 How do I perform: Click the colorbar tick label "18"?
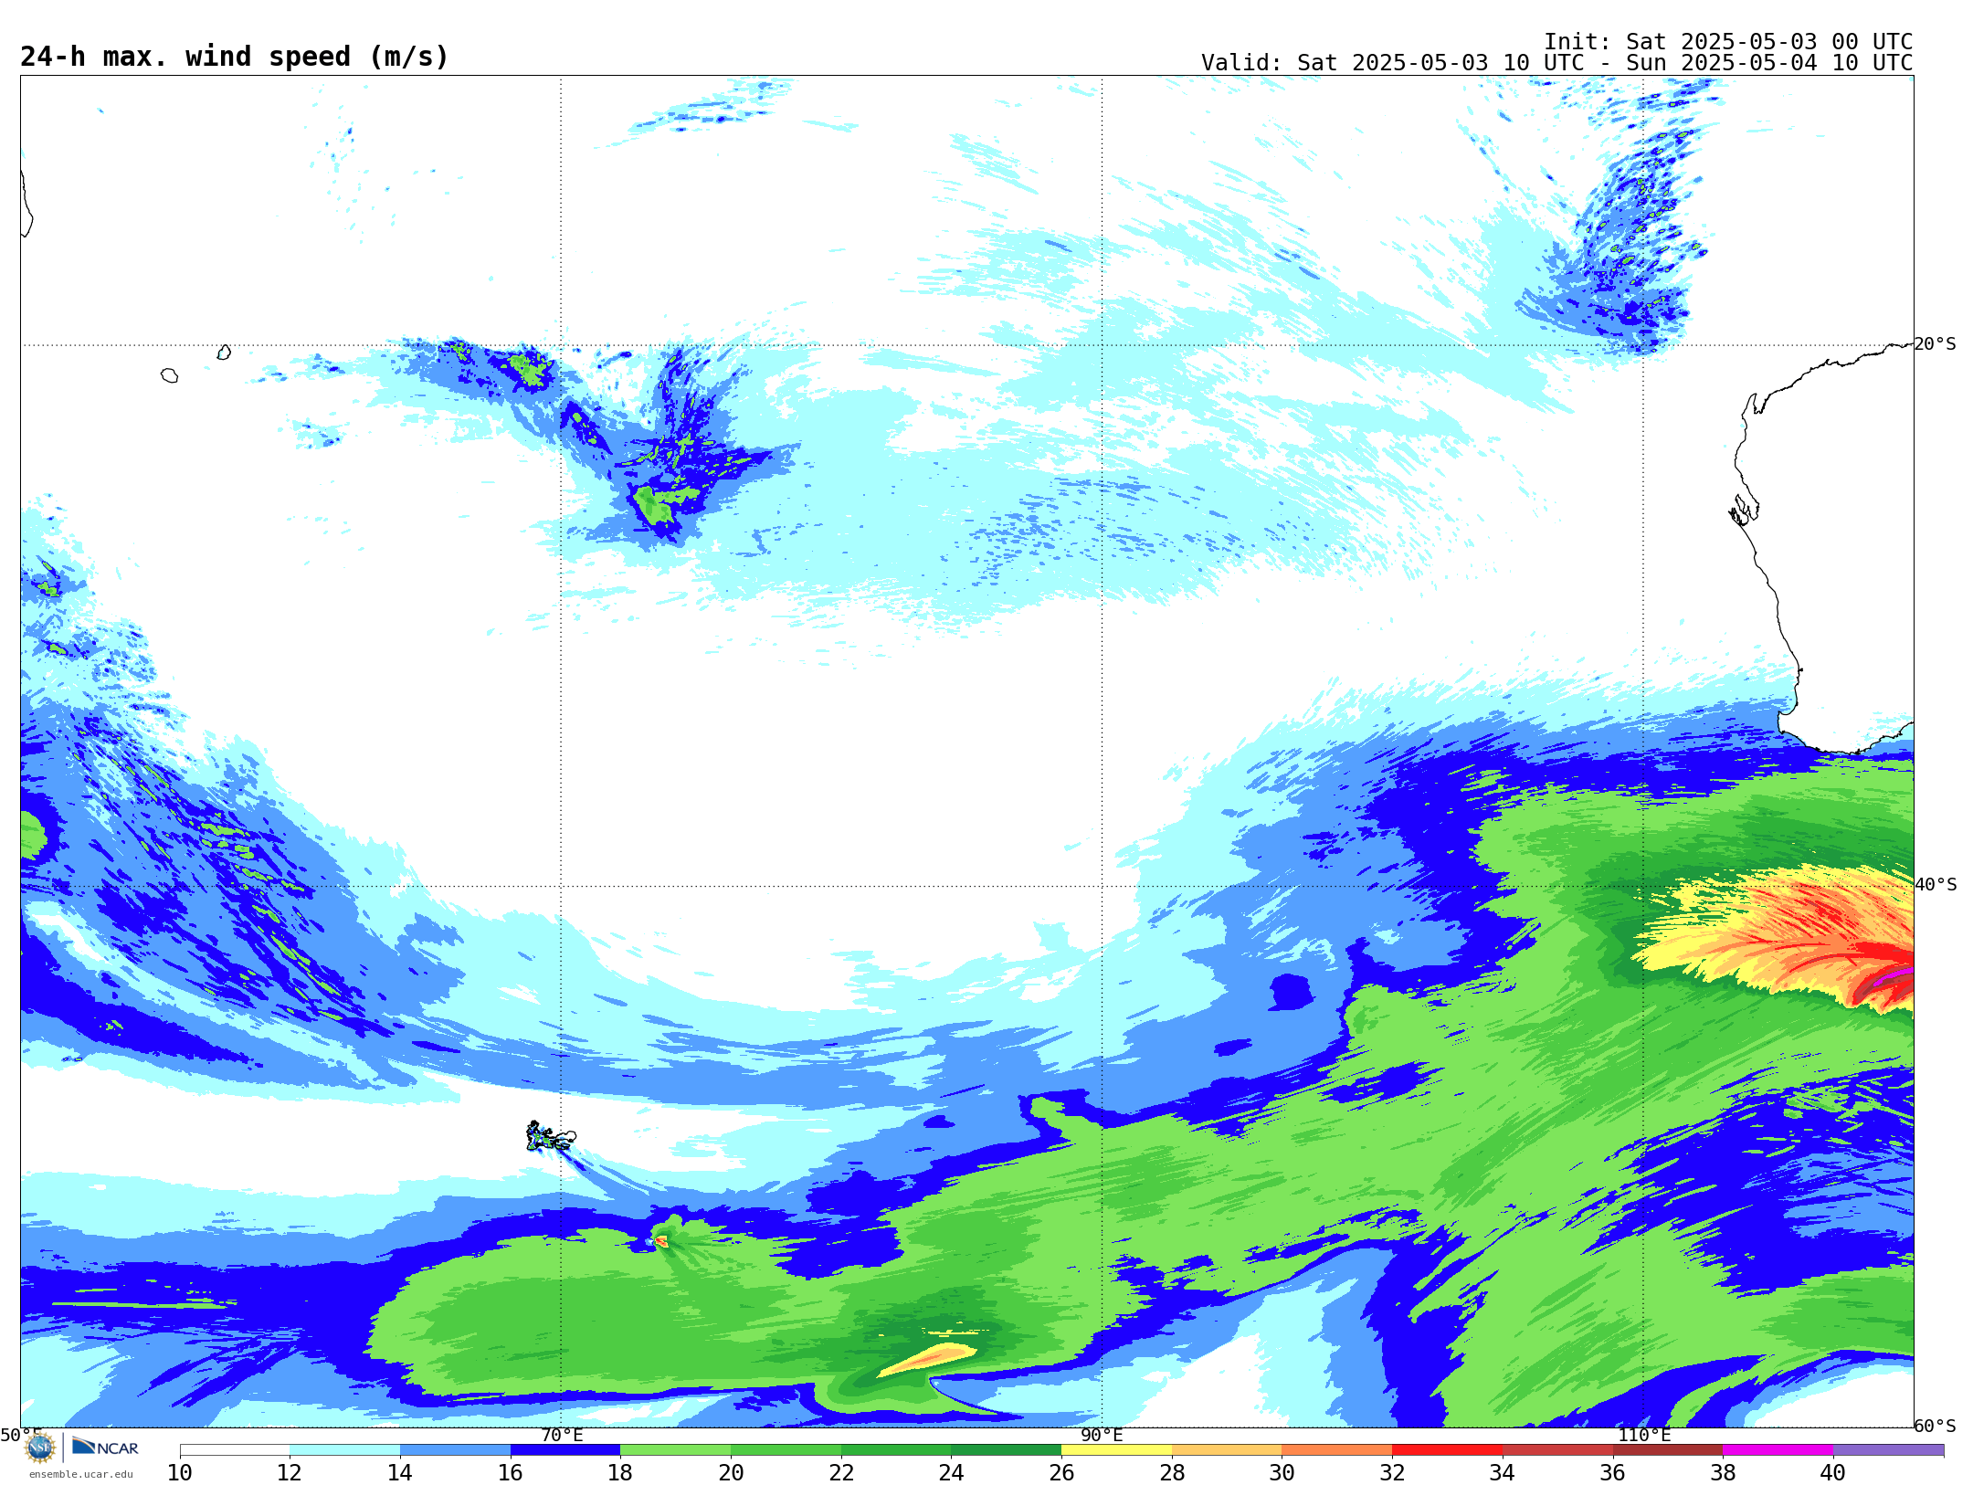click(620, 1472)
